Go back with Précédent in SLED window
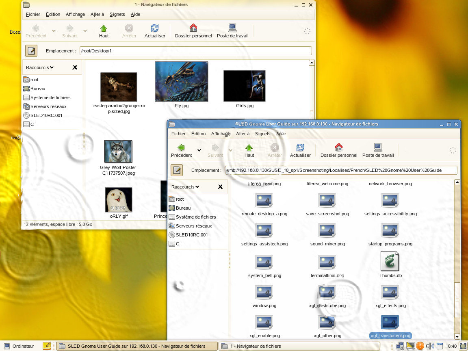 (x=181, y=151)
